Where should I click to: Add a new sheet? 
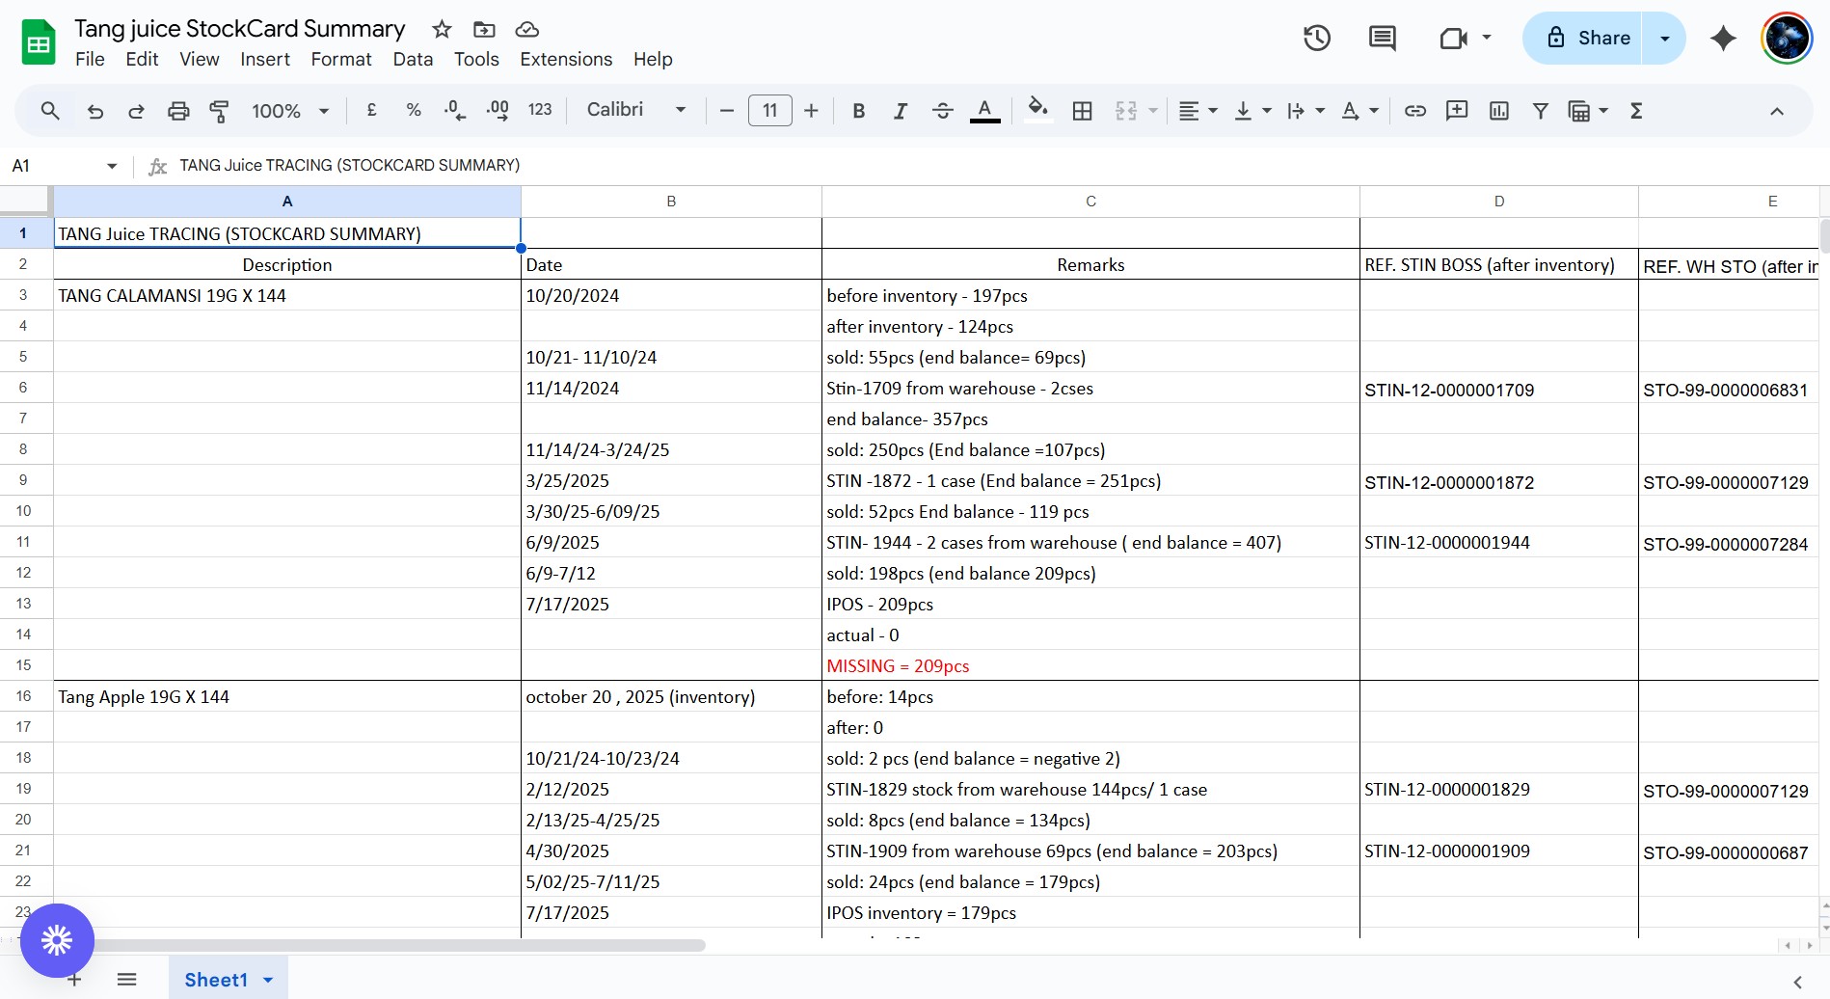[x=74, y=980]
